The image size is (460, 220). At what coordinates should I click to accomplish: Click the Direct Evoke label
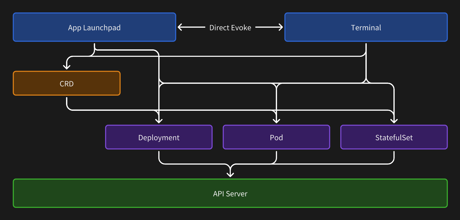(x=230, y=27)
